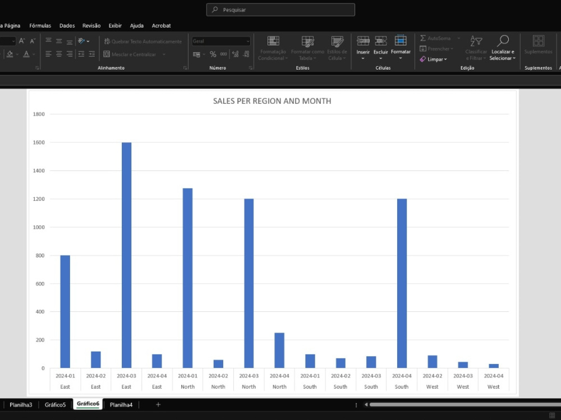This screenshot has height=420, width=561.
Task: Add a new sheet with plus button
Action: (158, 405)
